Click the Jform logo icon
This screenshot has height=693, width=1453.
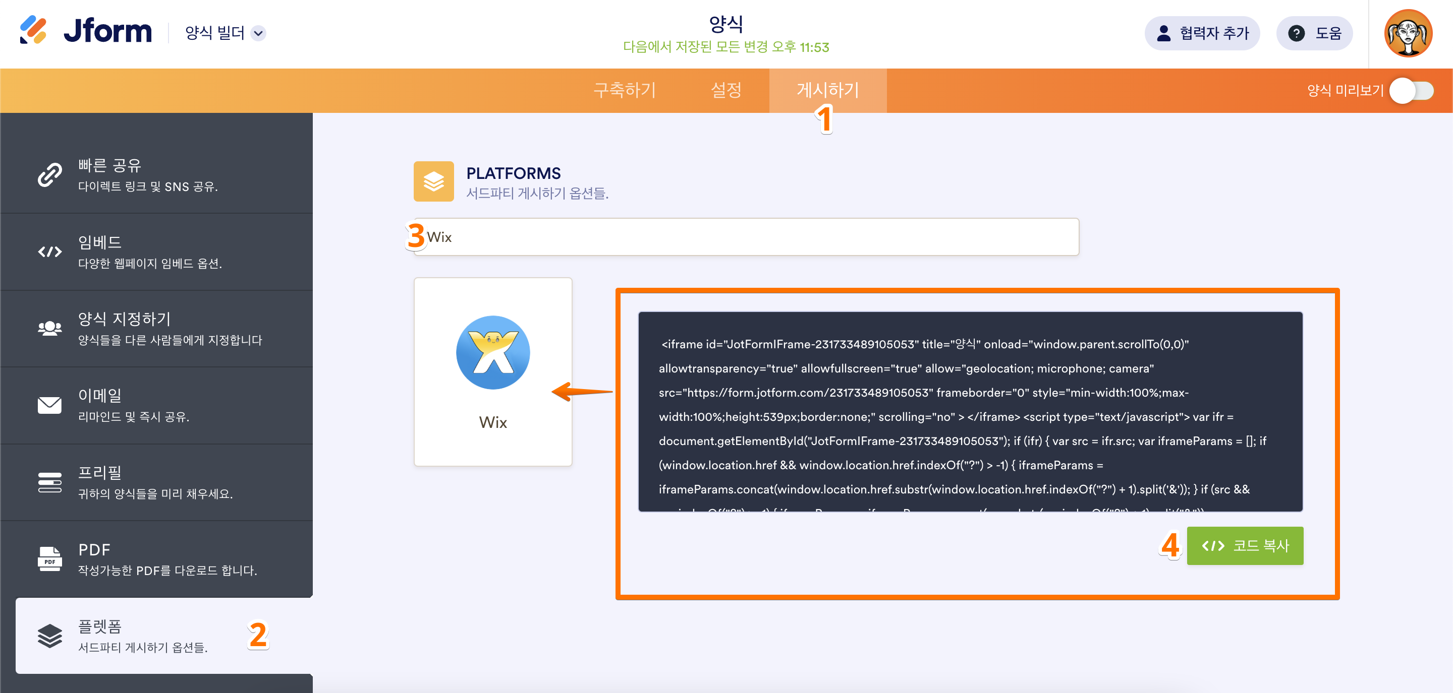33,30
